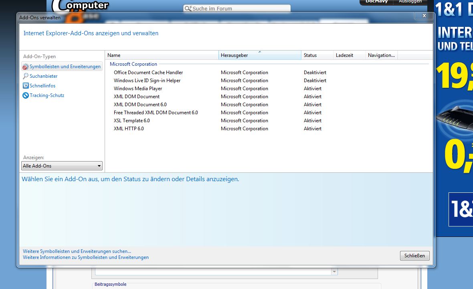Viewport: 473px width, 289px height.
Task: Sort by the Navigation... column header
Action: pos(381,55)
